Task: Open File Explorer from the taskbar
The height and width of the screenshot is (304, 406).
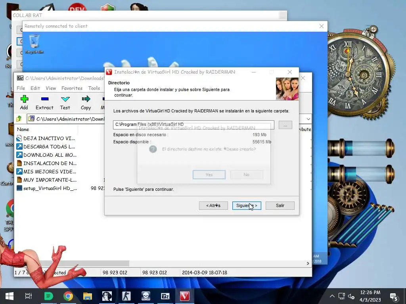Action: pos(88,296)
